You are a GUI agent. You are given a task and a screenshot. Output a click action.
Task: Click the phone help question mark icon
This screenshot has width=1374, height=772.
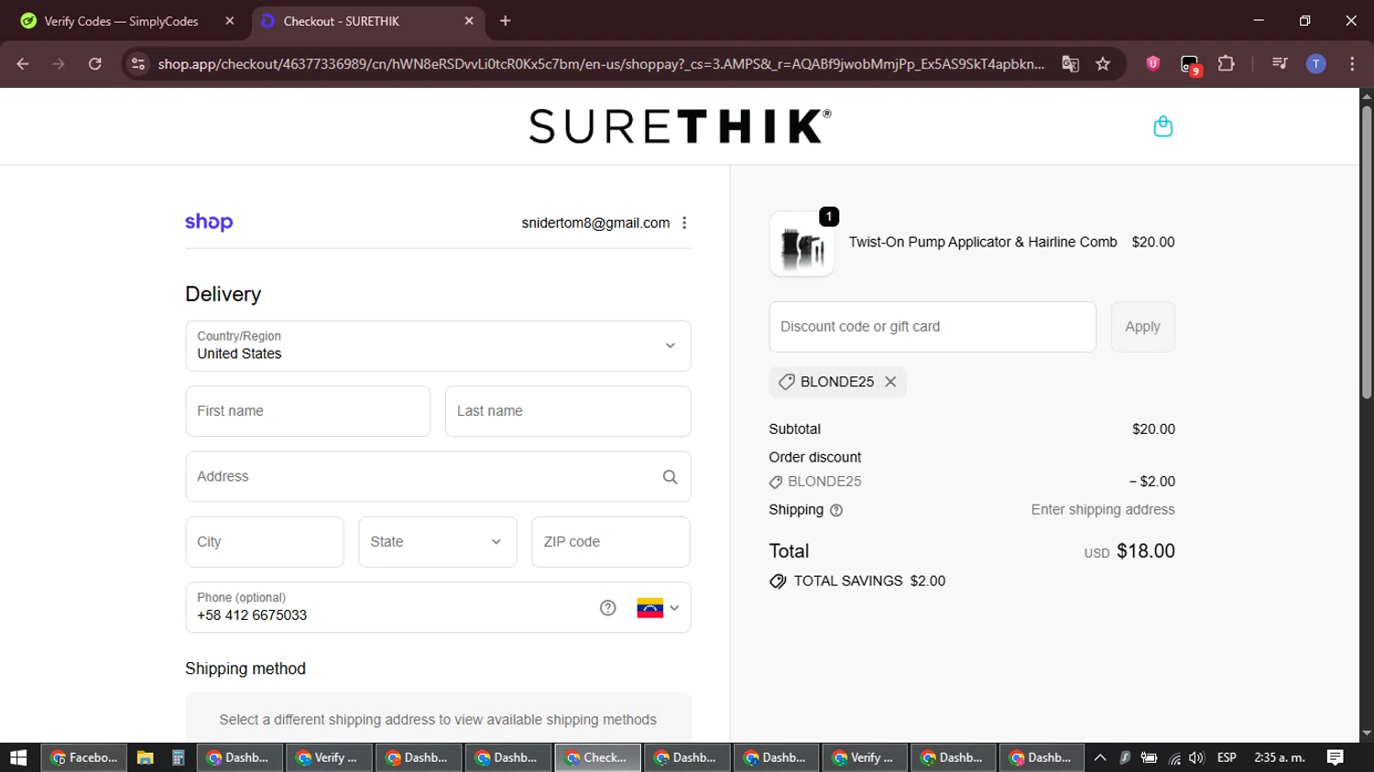coord(607,608)
